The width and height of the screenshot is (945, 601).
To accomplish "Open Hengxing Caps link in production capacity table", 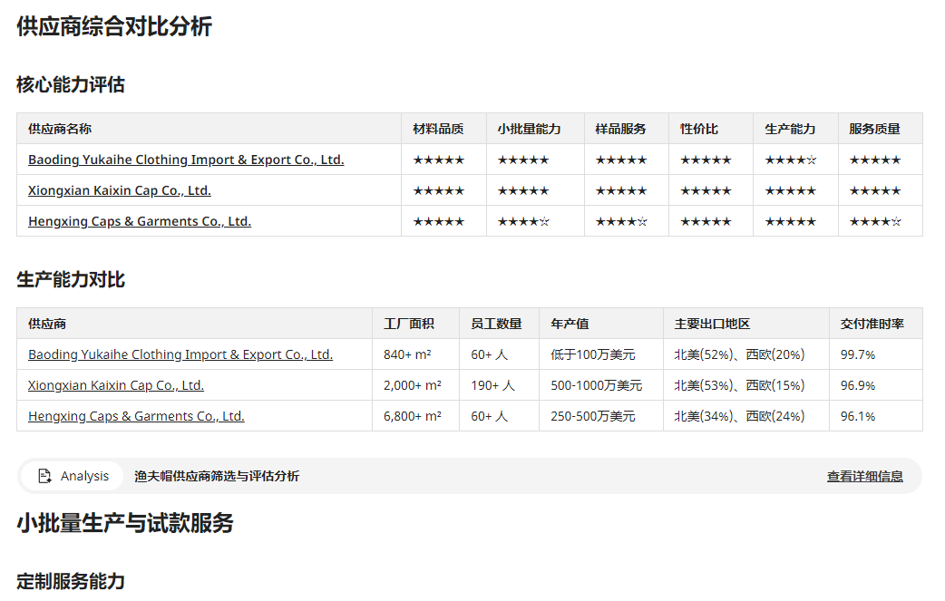I will [136, 415].
